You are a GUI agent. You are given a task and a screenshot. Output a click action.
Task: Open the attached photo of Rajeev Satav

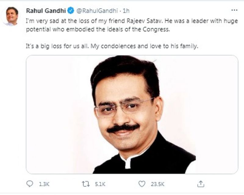coord(132,114)
